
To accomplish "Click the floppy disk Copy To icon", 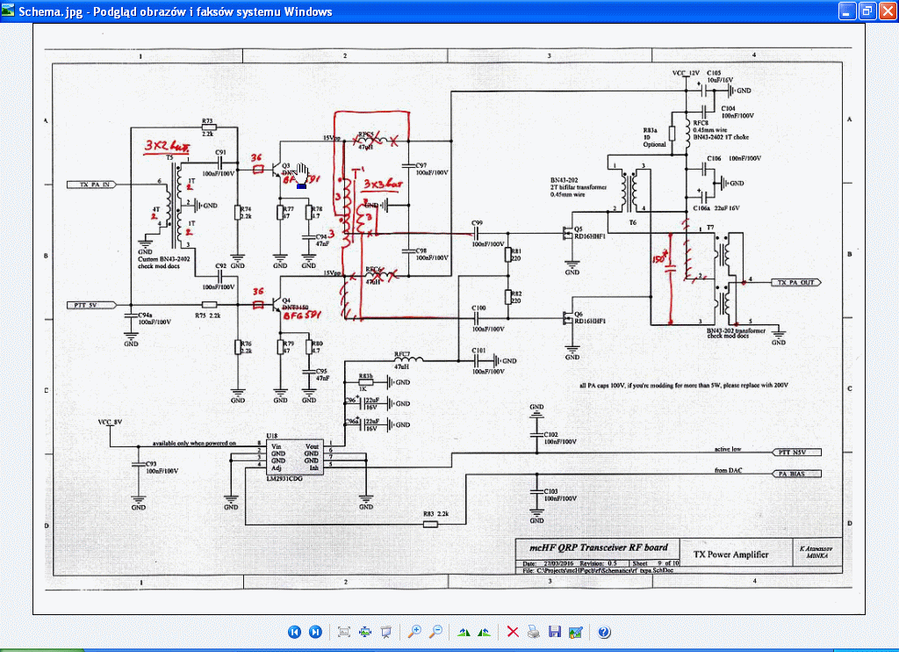I will click(554, 632).
